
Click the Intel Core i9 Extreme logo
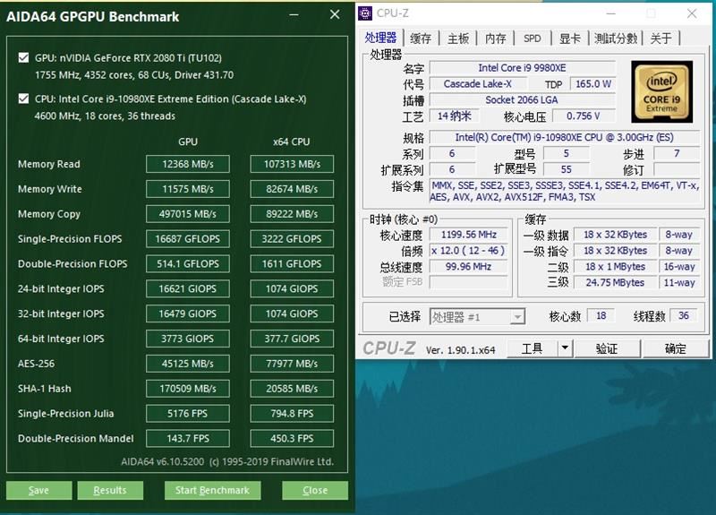point(661,92)
